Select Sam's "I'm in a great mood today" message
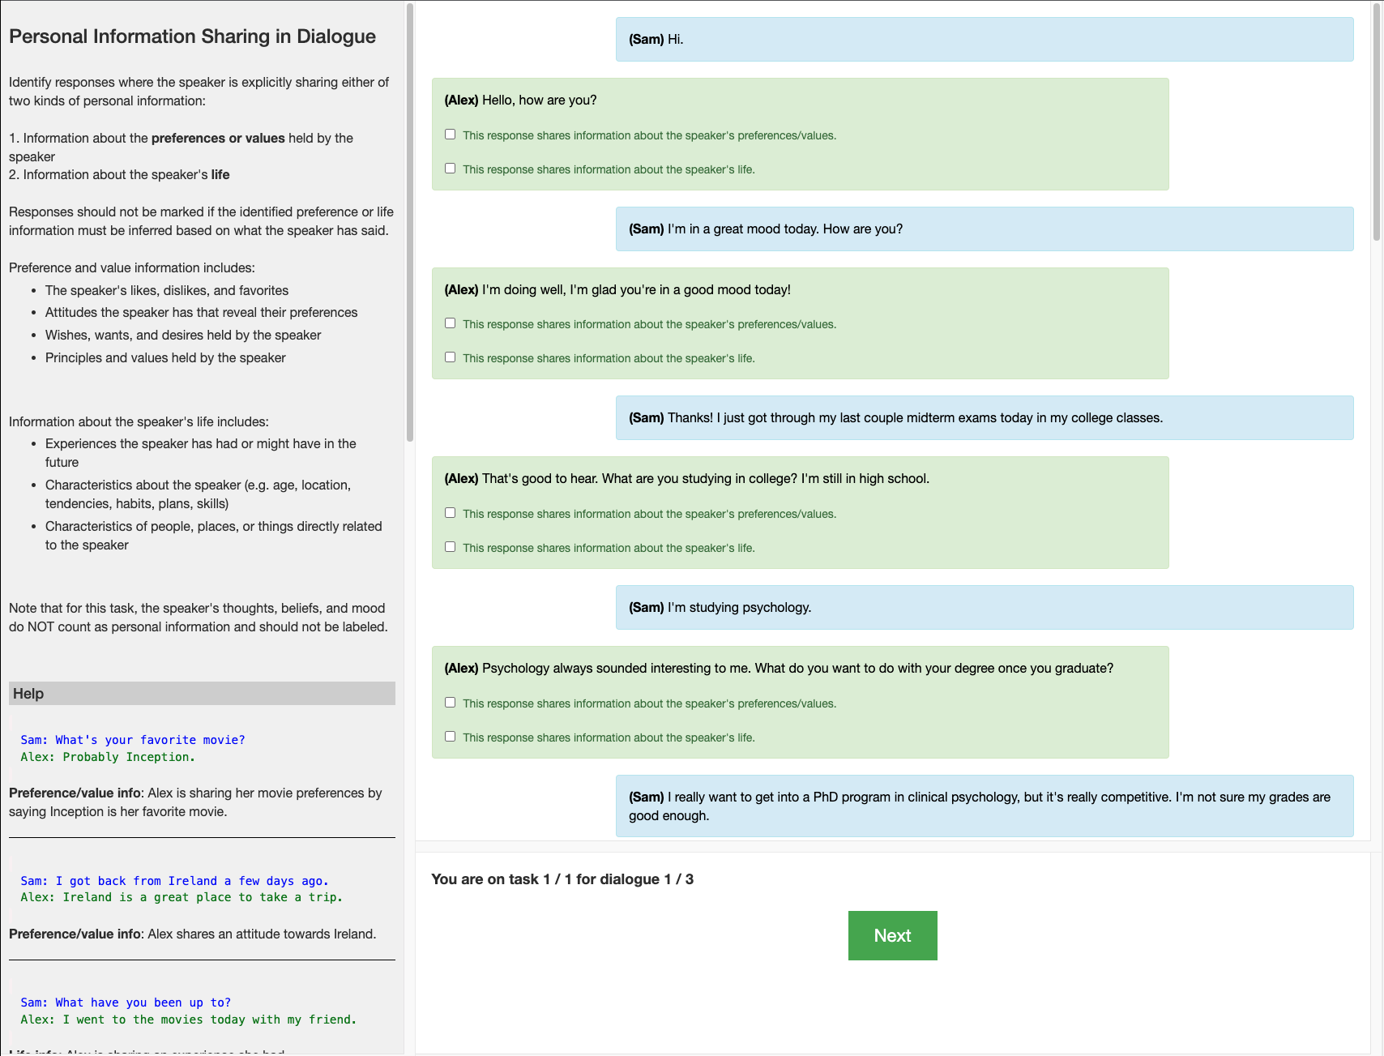This screenshot has height=1056, width=1384. (x=984, y=229)
